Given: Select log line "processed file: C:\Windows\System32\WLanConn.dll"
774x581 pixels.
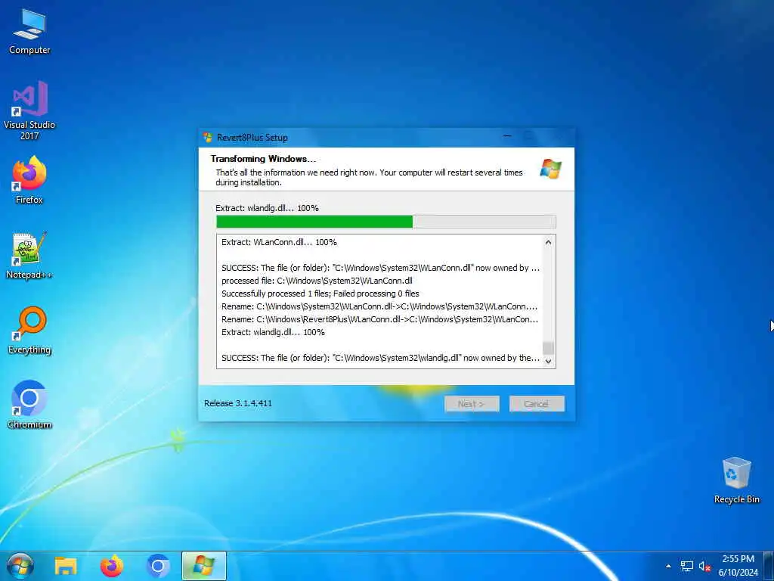Looking at the screenshot, I should [317, 281].
